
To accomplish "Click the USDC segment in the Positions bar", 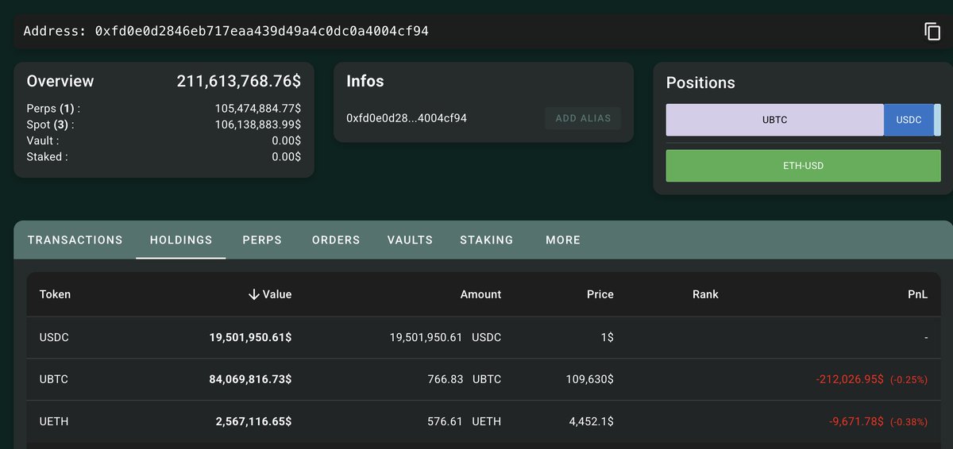I will coord(909,120).
